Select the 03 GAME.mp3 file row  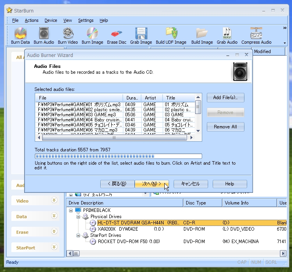[115, 115]
